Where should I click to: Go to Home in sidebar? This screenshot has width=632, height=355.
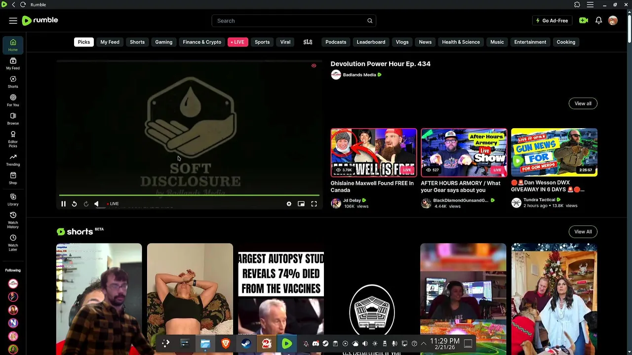click(13, 45)
